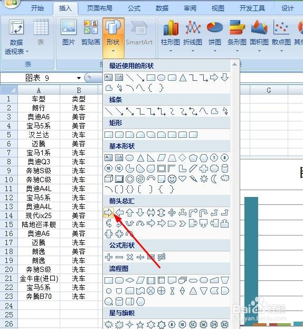Select the sun basic shape
Viewport: 303px width, 329px height.
pyautogui.click(x=204, y=179)
